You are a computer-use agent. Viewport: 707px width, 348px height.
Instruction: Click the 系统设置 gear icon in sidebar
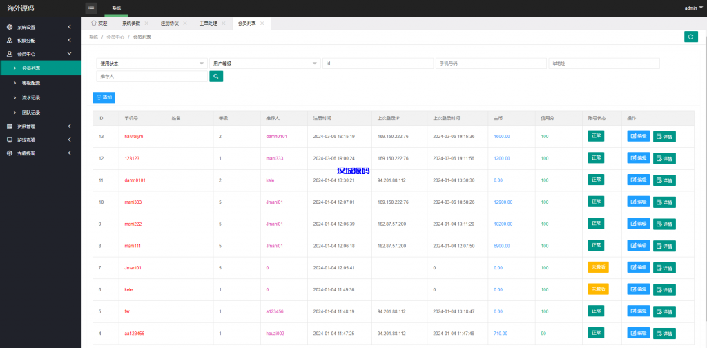coord(10,27)
